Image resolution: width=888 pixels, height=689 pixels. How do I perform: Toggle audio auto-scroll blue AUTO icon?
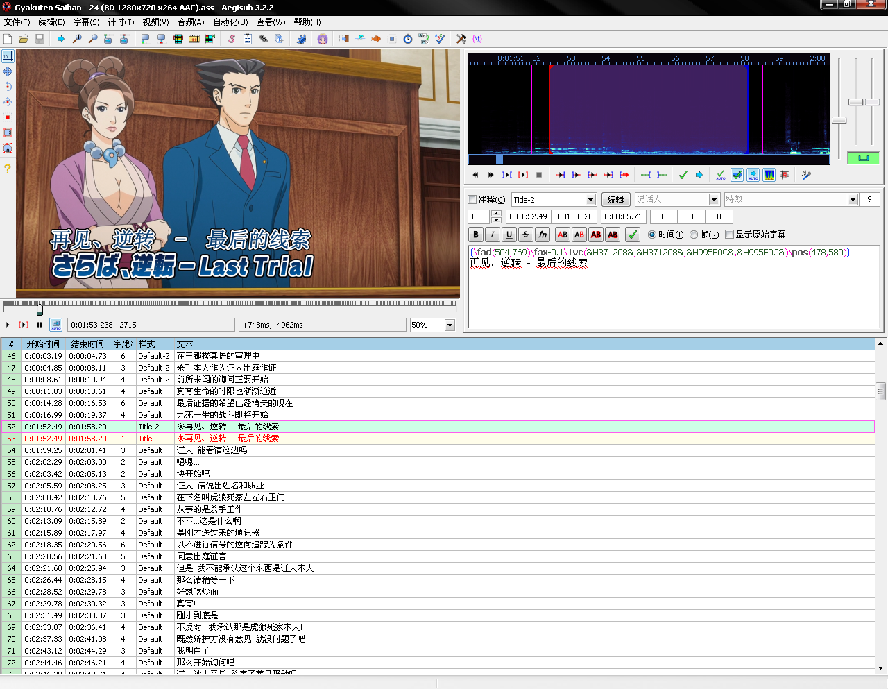tap(753, 175)
